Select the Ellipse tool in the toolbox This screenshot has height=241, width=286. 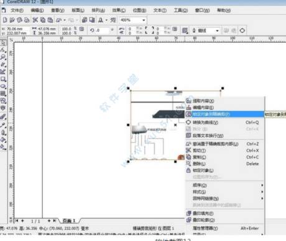click(x=3, y=86)
